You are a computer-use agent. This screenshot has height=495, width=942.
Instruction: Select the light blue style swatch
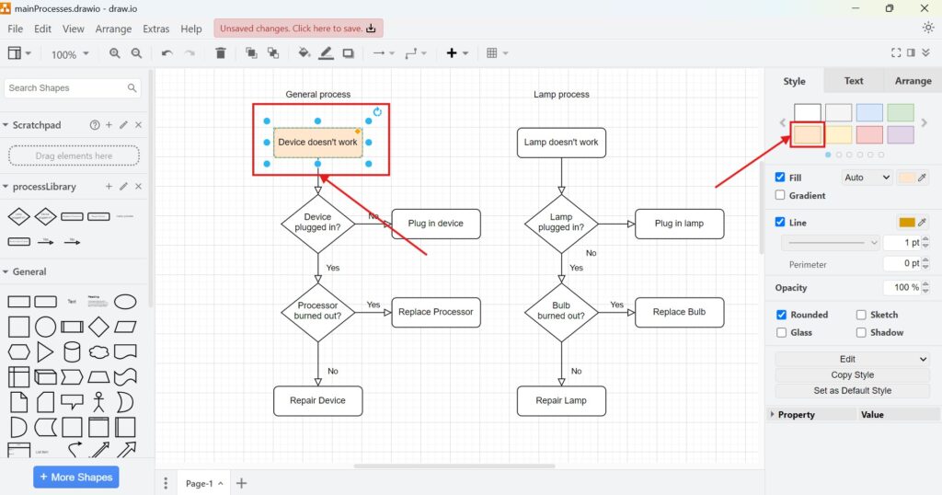pos(868,113)
